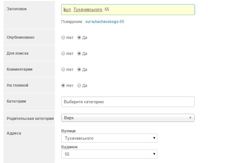The height and width of the screenshot is (163, 237).
Task: Click the Родительская категория row label
Action: [30, 118]
